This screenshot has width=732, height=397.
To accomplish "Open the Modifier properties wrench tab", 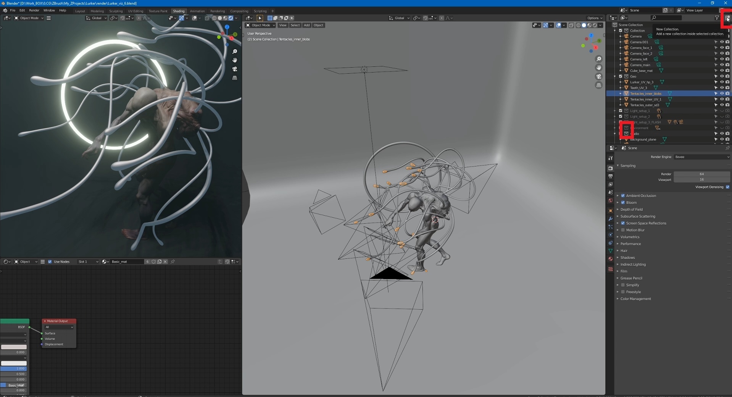I will 610,219.
